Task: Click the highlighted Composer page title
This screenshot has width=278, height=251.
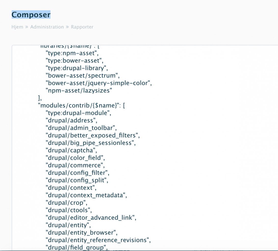Action: coord(31,15)
